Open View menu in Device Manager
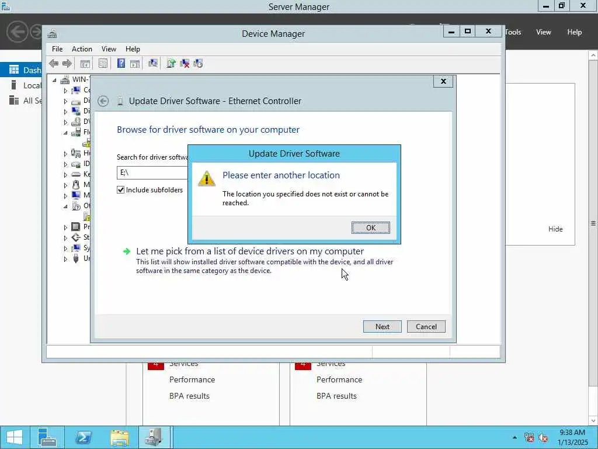Screen dimensions: 598x449 (109, 49)
